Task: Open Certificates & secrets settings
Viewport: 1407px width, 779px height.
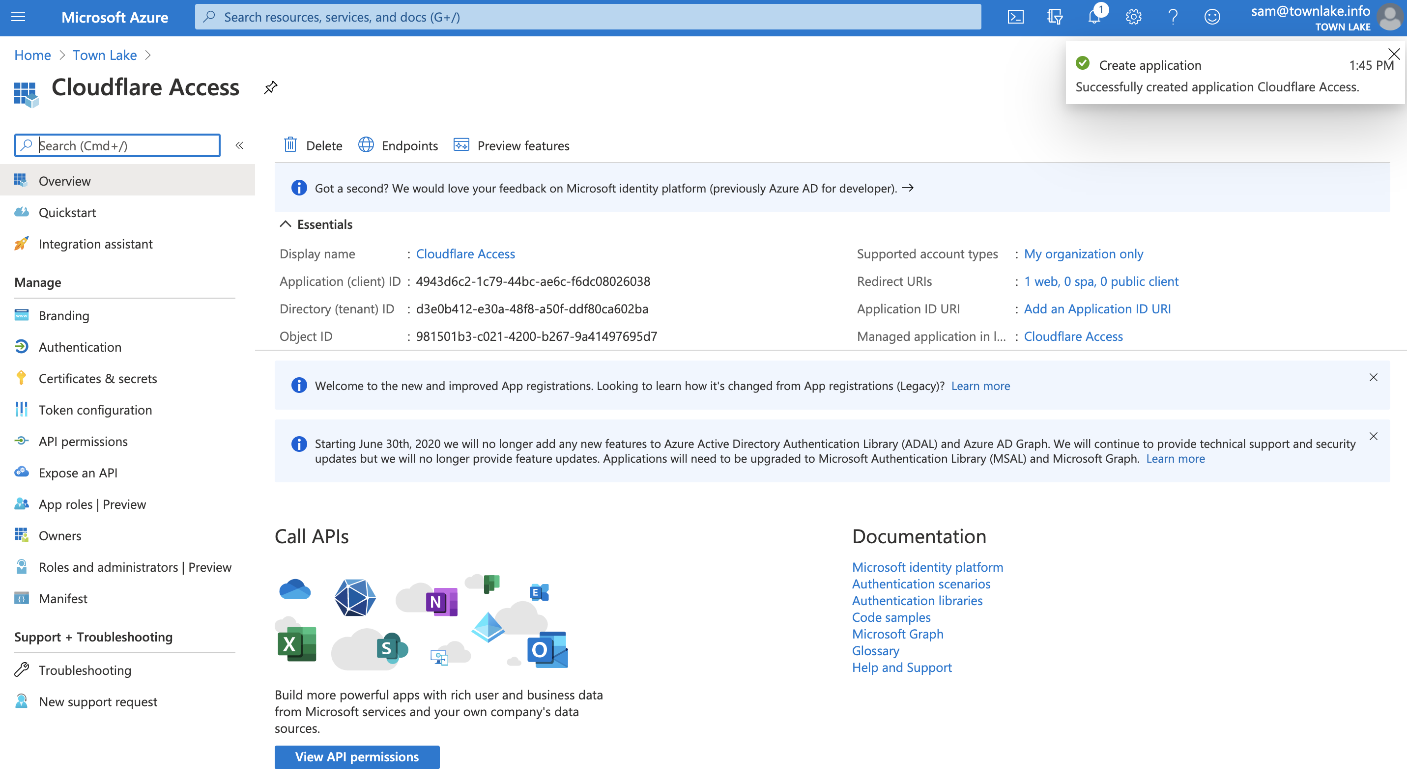Action: [98, 378]
